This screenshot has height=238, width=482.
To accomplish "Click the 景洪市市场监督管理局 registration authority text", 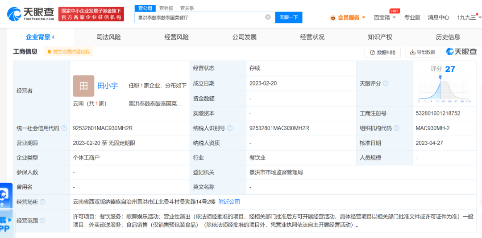I will click(x=276, y=172).
